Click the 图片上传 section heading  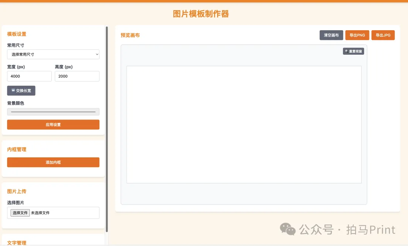click(17, 191)
